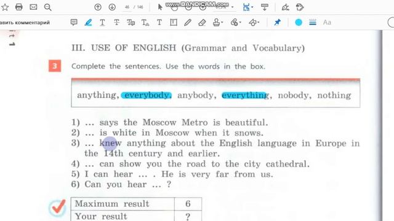The height and width of the screenshot is (221, 394).
Task: Click the heading 'III. USE OF ENGLISH'
Action: coord(124,48)
